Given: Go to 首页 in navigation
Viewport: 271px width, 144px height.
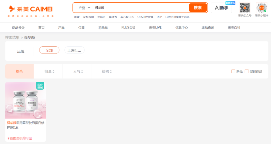Looking at the screenshot, I should (x=41, y=27).
